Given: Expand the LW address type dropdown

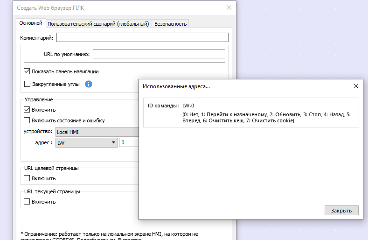Looking at the screenshot, I should (x=87, y=142).
